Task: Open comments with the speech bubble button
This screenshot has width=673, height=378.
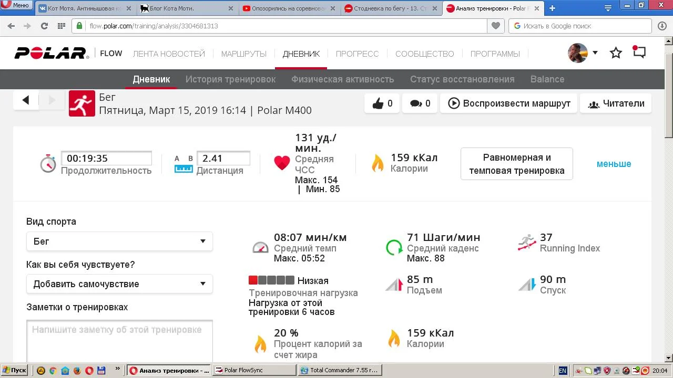Action: (x=420, y=103)
